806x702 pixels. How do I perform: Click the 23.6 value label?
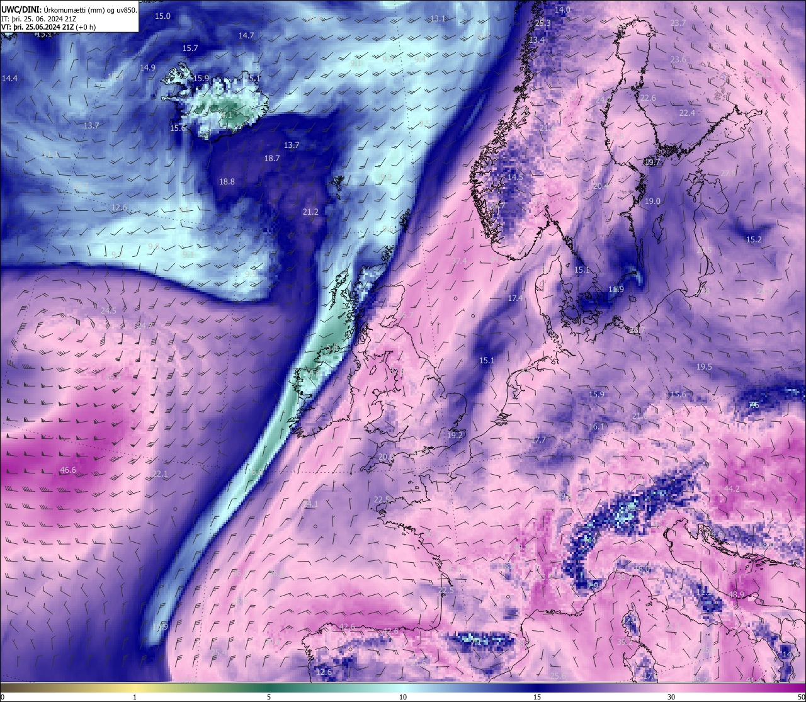pos(678,59)
